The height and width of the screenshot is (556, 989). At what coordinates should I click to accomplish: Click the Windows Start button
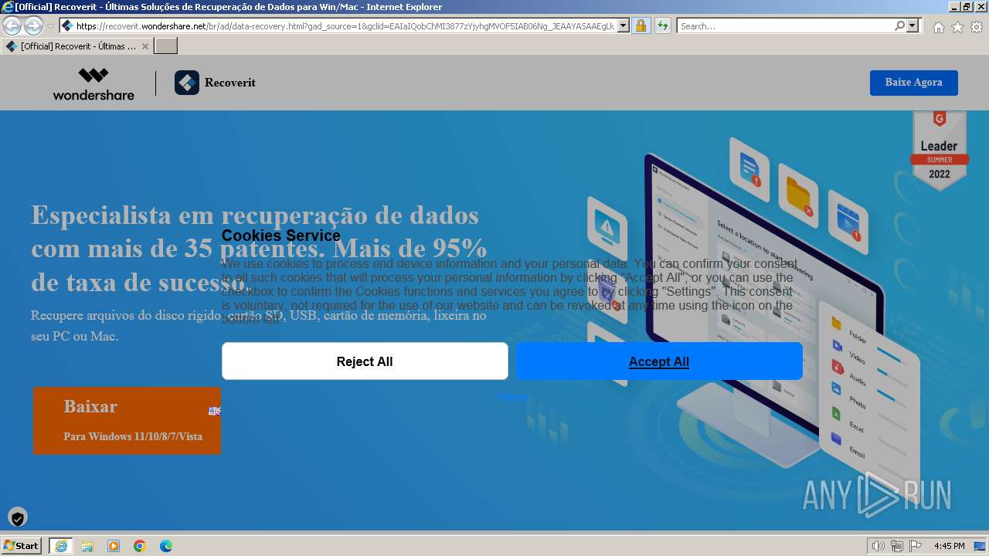tap(21, 546)
